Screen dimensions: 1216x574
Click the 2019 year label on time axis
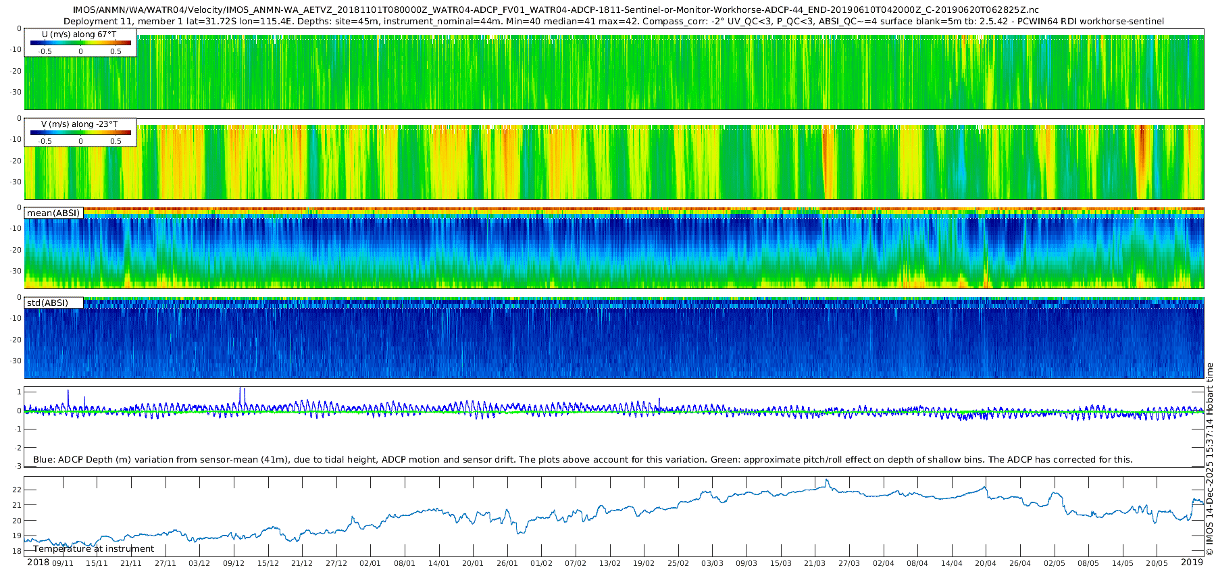[1192, 563]
